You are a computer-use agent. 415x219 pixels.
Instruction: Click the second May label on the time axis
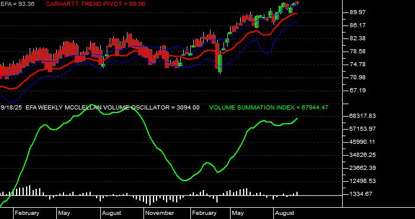[238, 213]
